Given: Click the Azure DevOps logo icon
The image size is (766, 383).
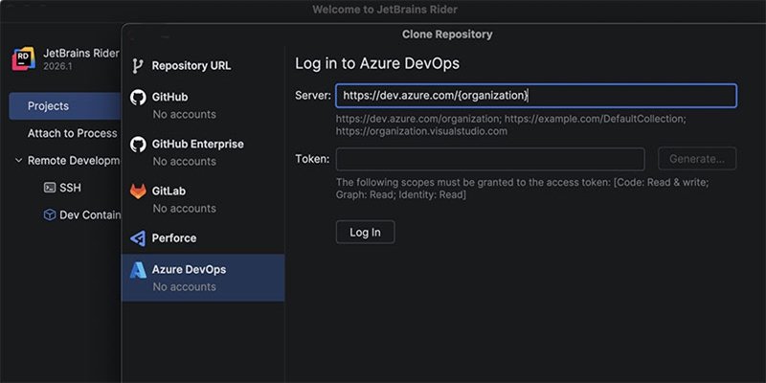Looking at the screenshot, I should 138,270.
